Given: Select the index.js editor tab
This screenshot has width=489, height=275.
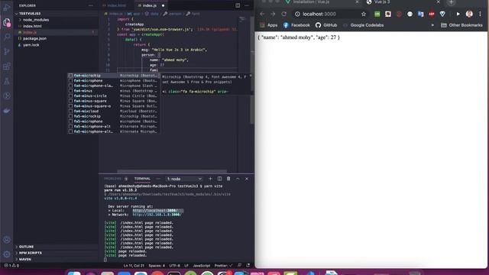Looking at the screenshot, I should (150, 5).
